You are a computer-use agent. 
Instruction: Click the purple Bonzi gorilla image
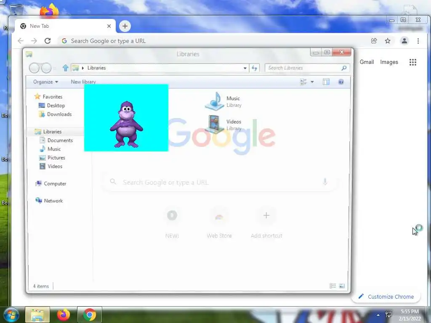tap(126, 124)
